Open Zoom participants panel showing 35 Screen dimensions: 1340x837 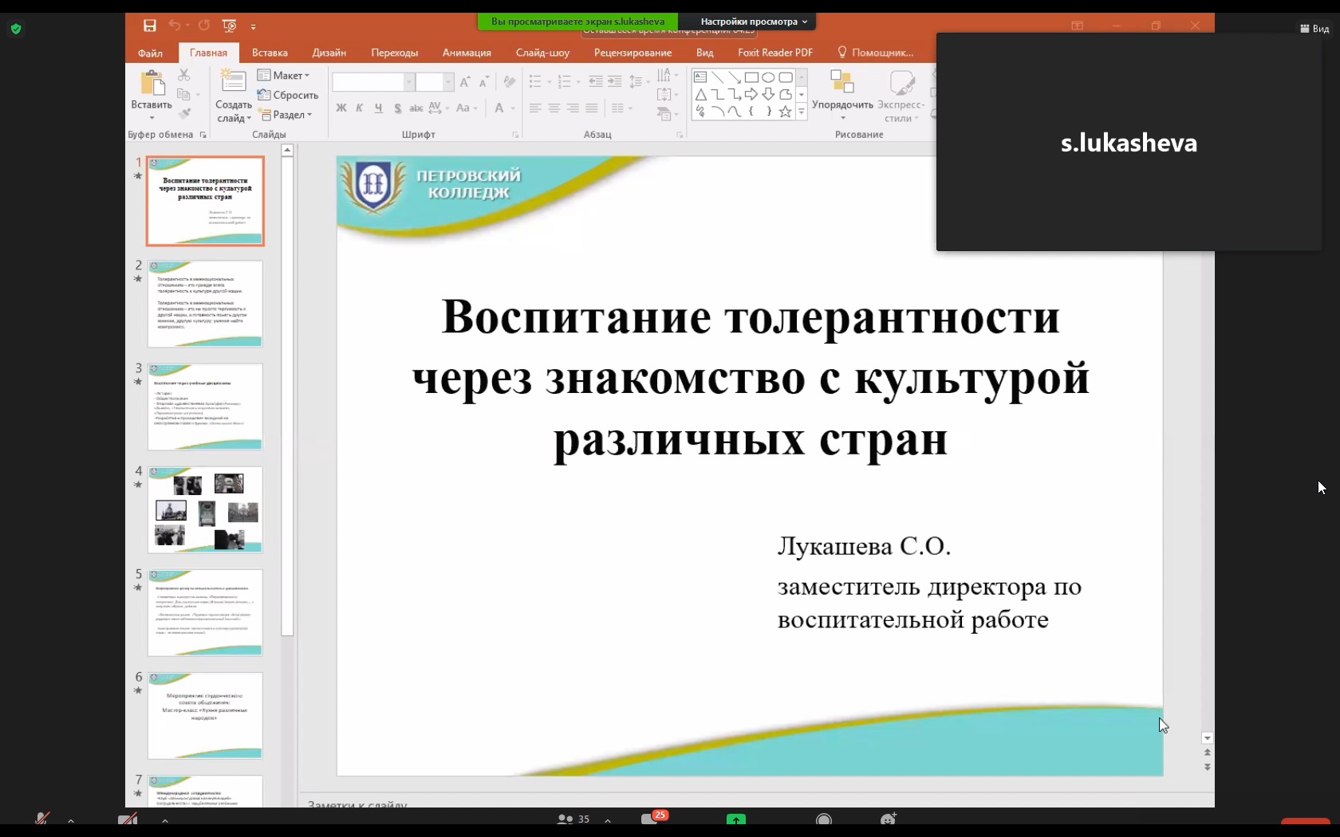click(x=573, y=819)
